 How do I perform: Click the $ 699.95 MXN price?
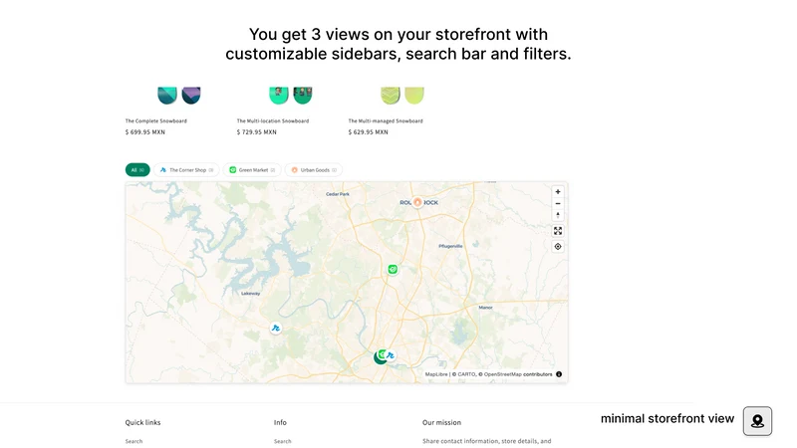145,132
